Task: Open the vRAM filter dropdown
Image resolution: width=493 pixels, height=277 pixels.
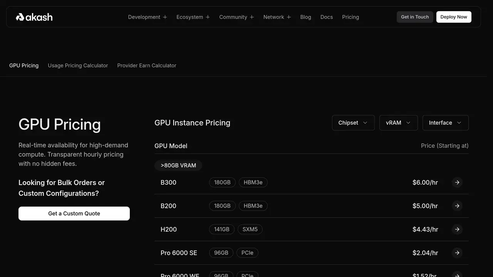Action: [398, 123]
